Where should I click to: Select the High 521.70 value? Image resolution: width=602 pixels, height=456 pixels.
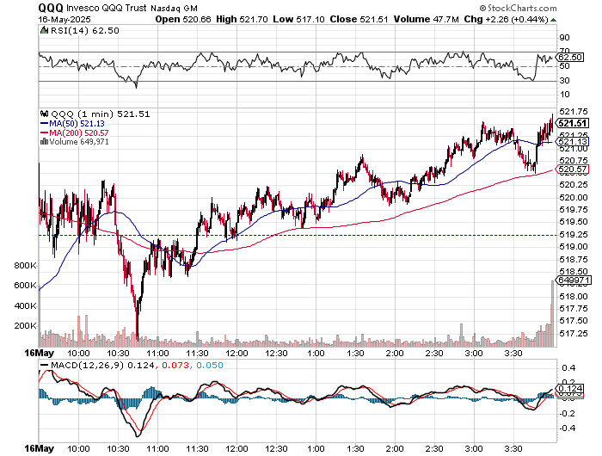[x=242, y=19]
